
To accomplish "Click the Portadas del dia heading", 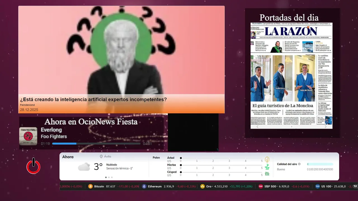I will point(289,17).
